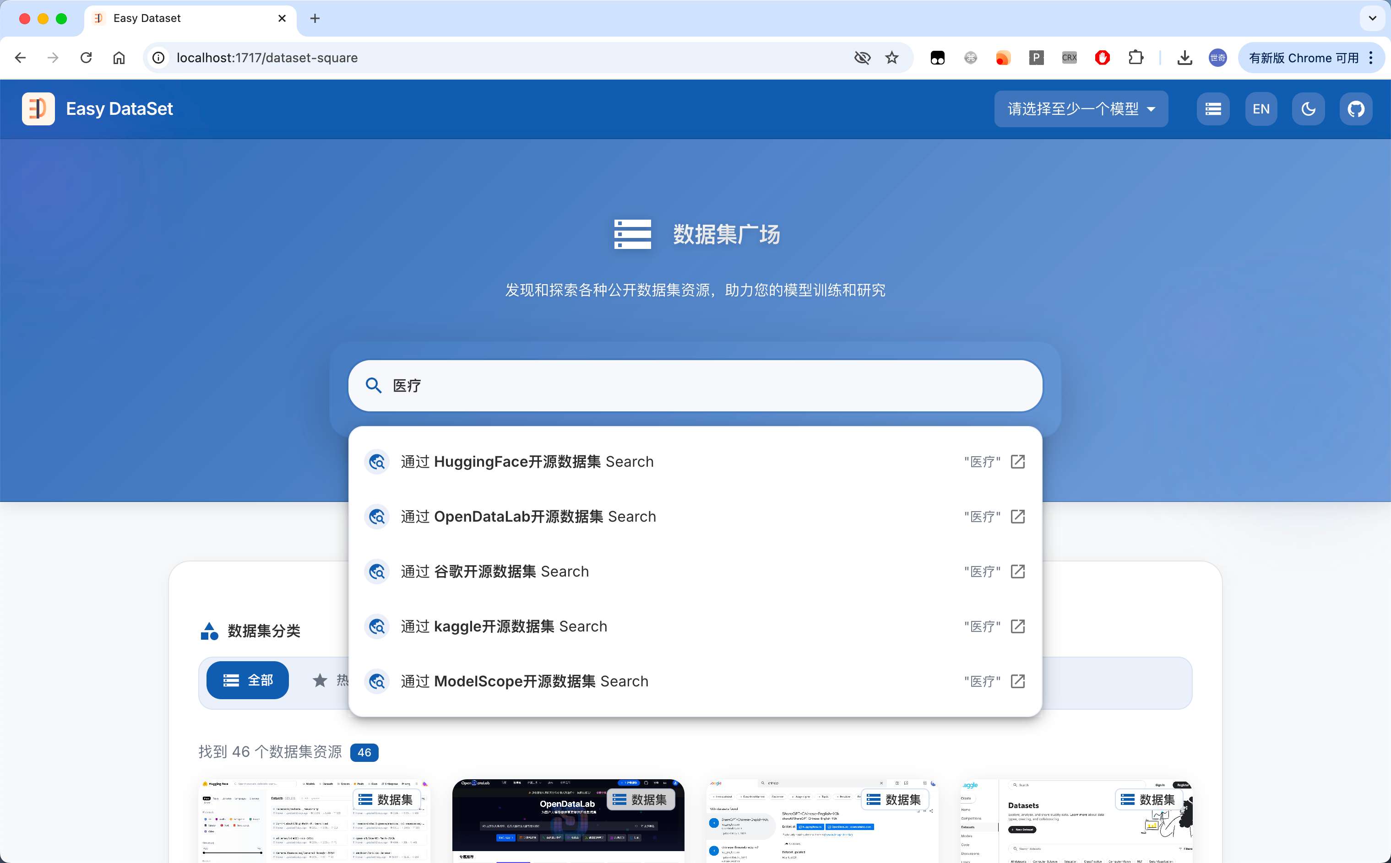1391x863 pixels.
Task: Bookmark the page with the star icon
Action: click(892, 58)
